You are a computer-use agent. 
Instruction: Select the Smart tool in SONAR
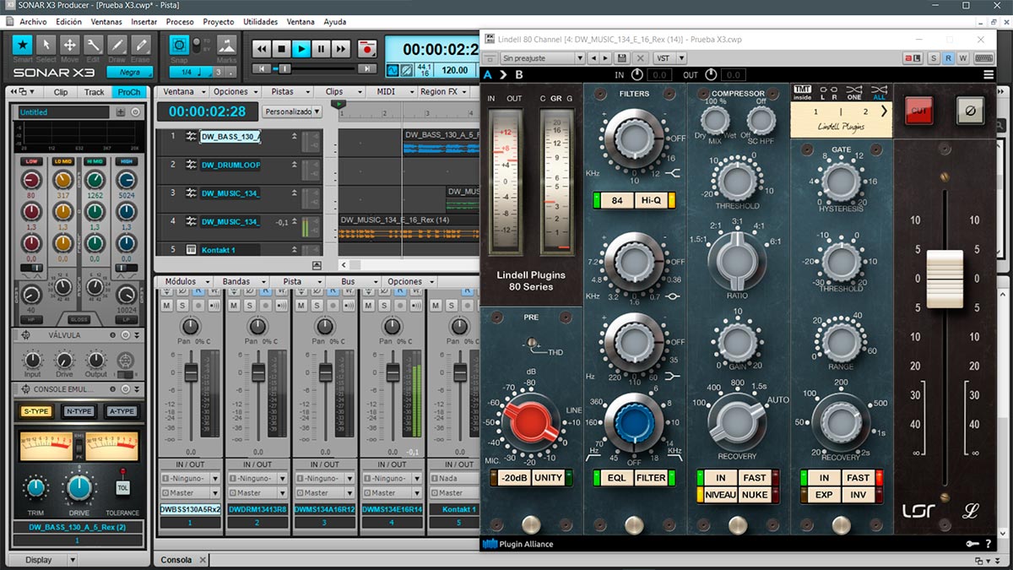tap(23, 45)
